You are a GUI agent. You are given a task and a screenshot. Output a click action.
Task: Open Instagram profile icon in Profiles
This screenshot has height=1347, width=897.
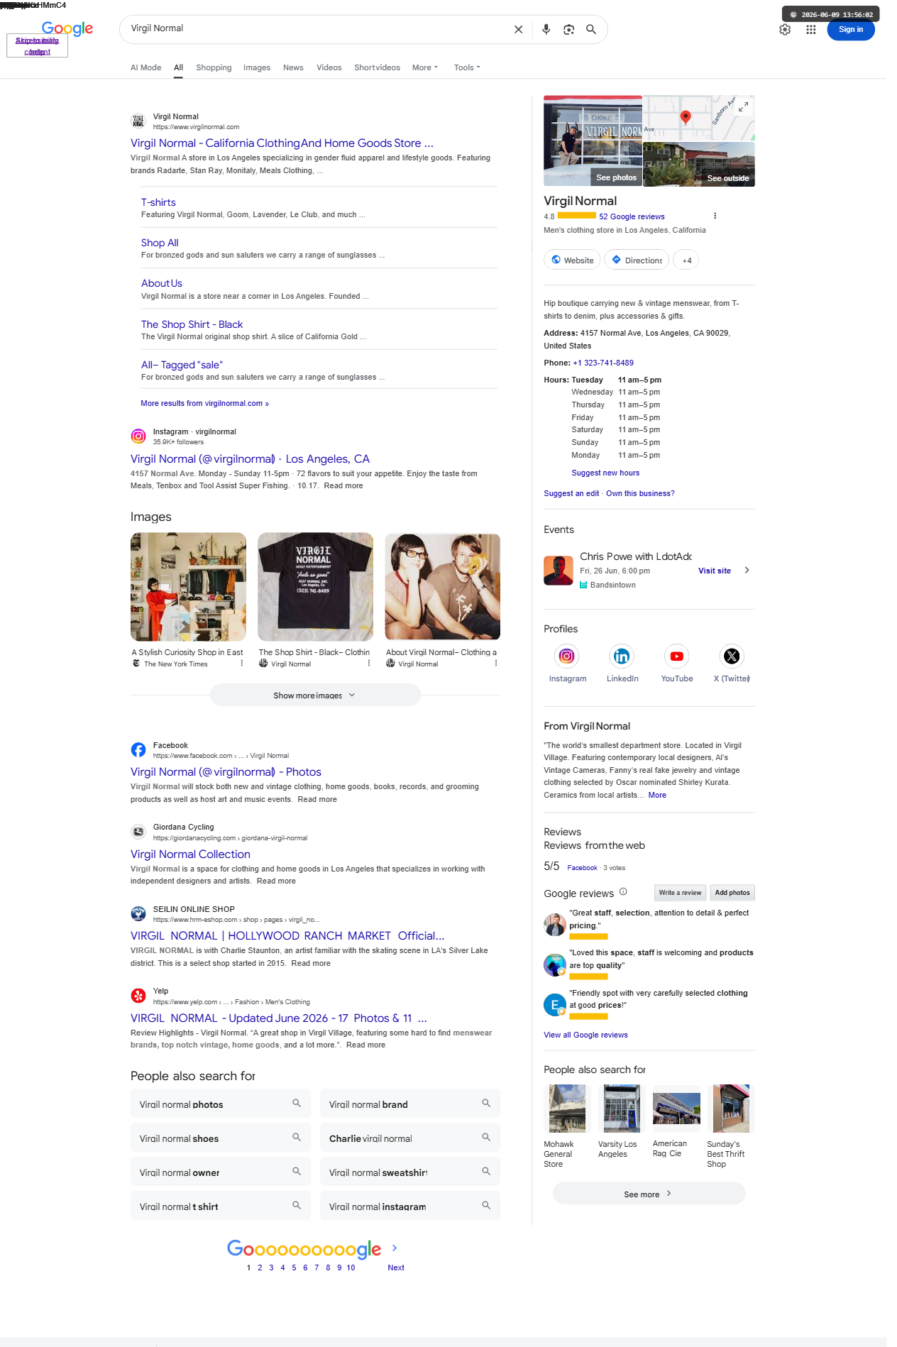[x=566, y=656]
